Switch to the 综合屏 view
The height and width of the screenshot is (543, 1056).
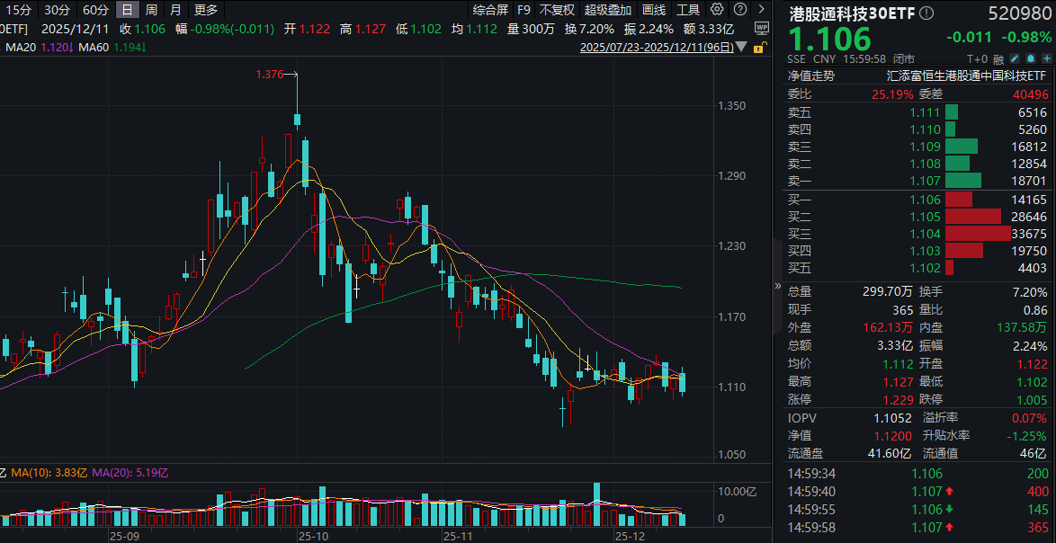click(x=490, y=10)
